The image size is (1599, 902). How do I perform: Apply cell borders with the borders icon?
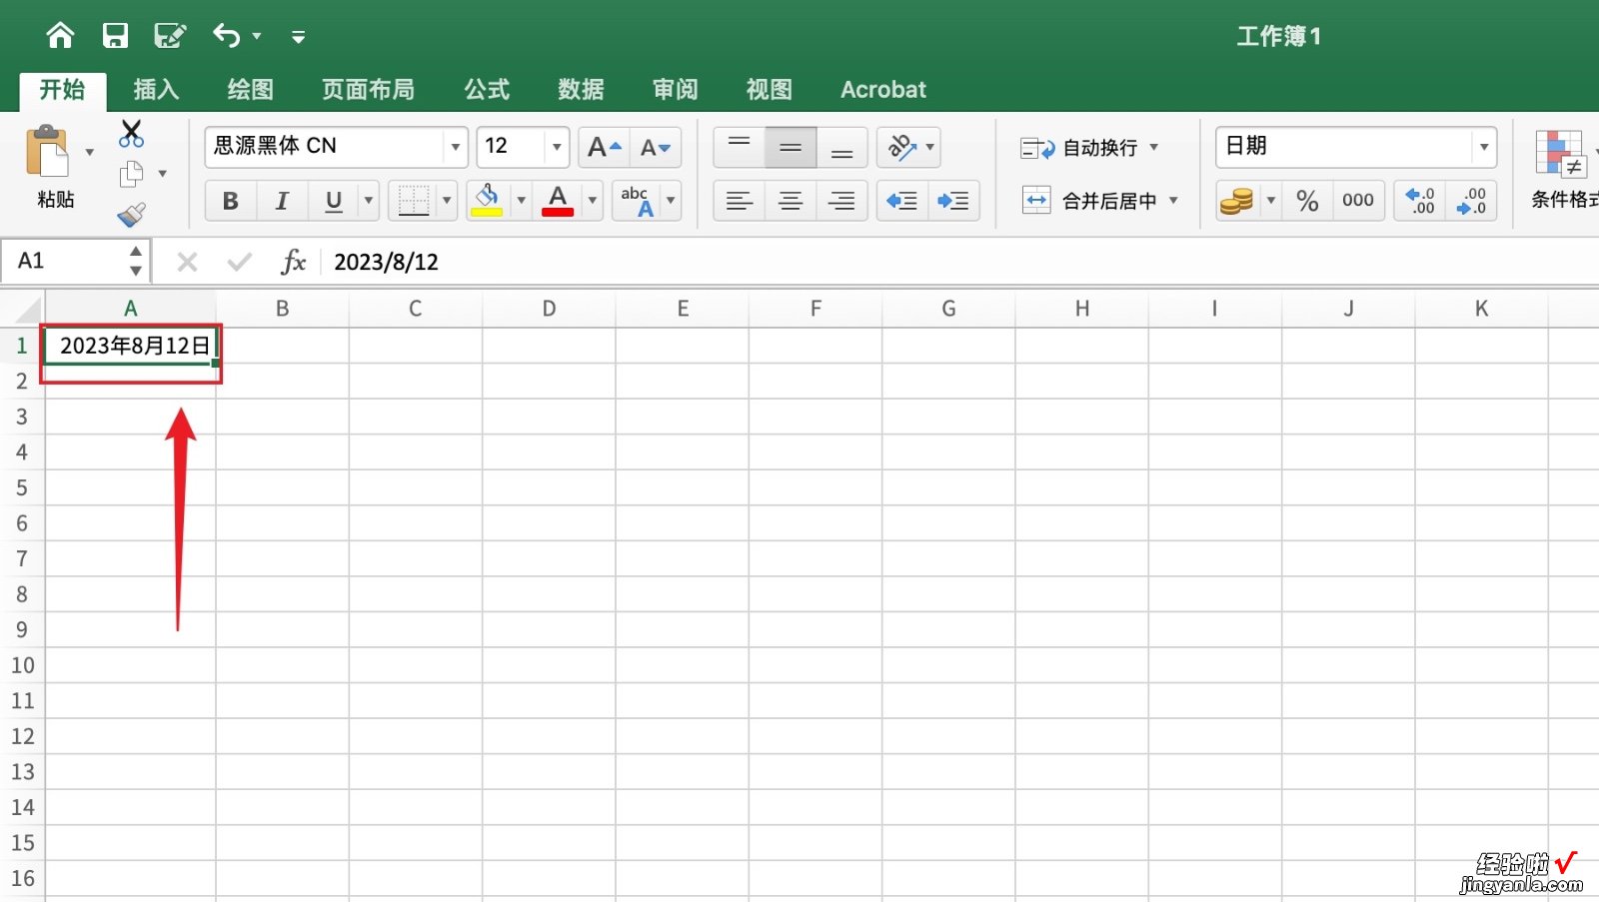click(413, 201)
